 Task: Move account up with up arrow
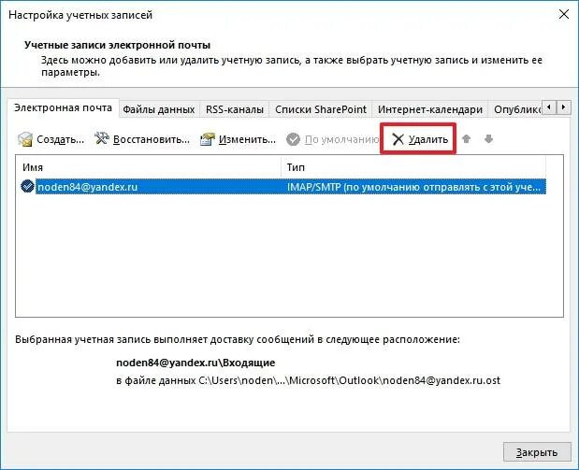pyautogui.click(x=467, y=139)
